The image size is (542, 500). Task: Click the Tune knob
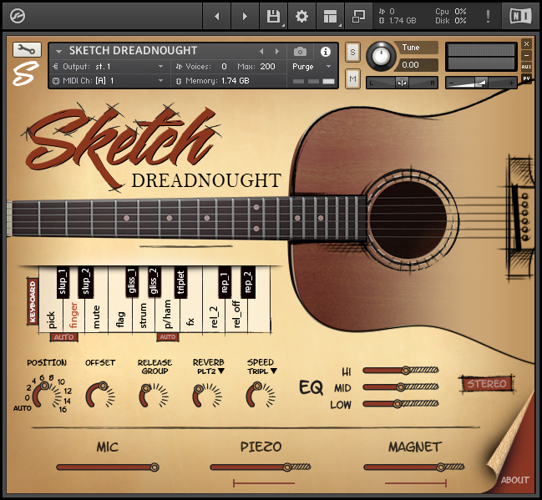[x=382, y=56]
